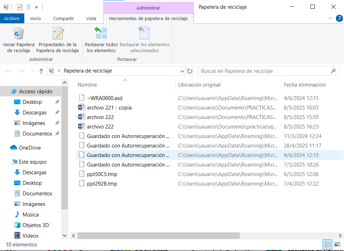Image resolution: width=344 pixels, height=251 pixels.
Task: Open the Customize Quick Access Toolbar dropdown
Action: click(x=36, y=7)
